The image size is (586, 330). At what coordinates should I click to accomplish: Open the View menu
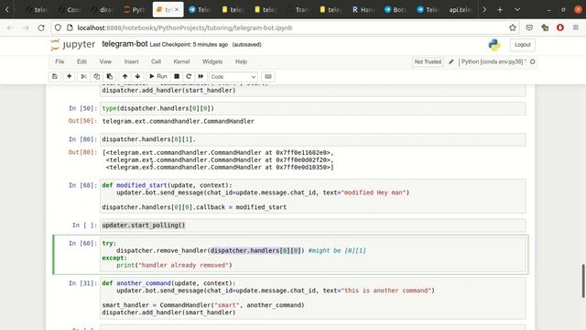[x=105, y=61]
